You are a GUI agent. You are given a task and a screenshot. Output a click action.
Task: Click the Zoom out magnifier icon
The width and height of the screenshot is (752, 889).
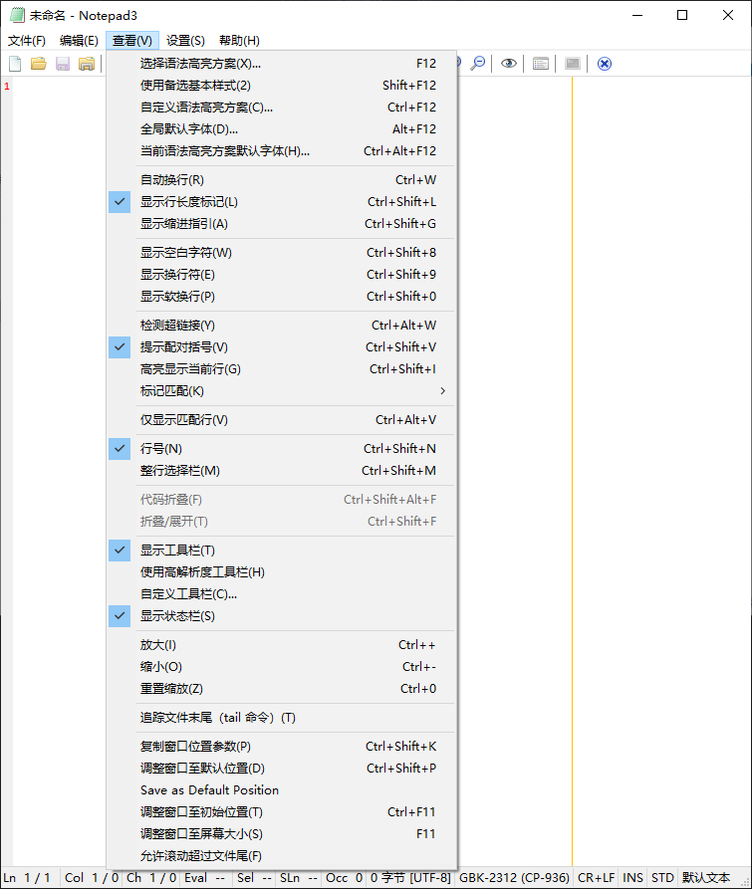(x=478, y=64)
